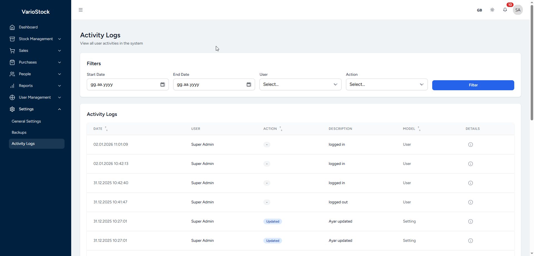Switch language via the GB selector
This screenshot has height=256, width=534.
pos(479,10)
